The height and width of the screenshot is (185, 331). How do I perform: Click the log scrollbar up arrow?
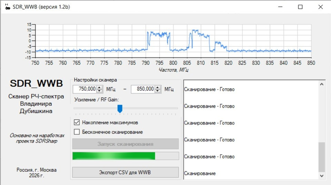[x=322, y=84]
